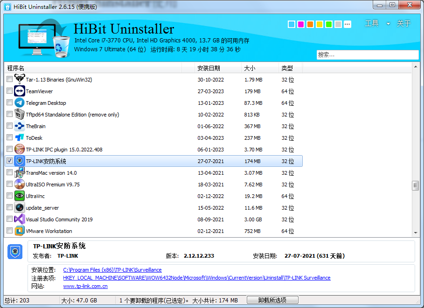
Task: Click the TheBrain program icon
Action: click(x=20, y=126)
